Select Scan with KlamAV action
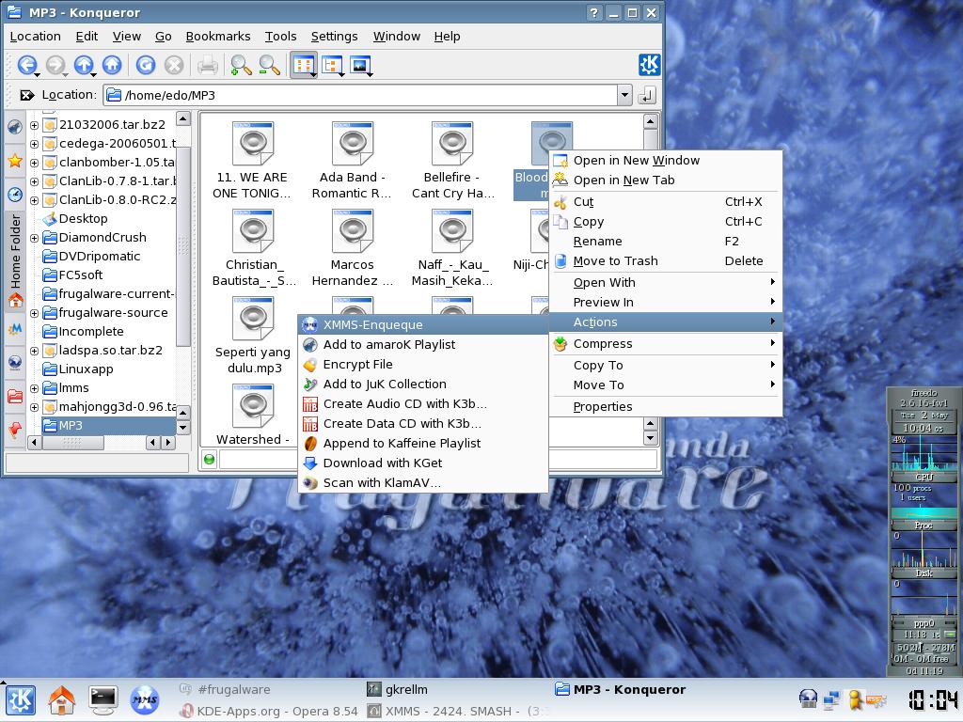This screenshot has height=722, width=963. click(423, 482)
